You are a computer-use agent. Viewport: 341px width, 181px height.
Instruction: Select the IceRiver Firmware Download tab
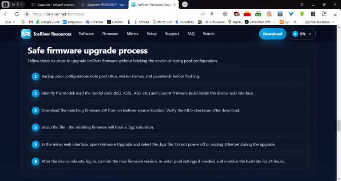[154, 4]
